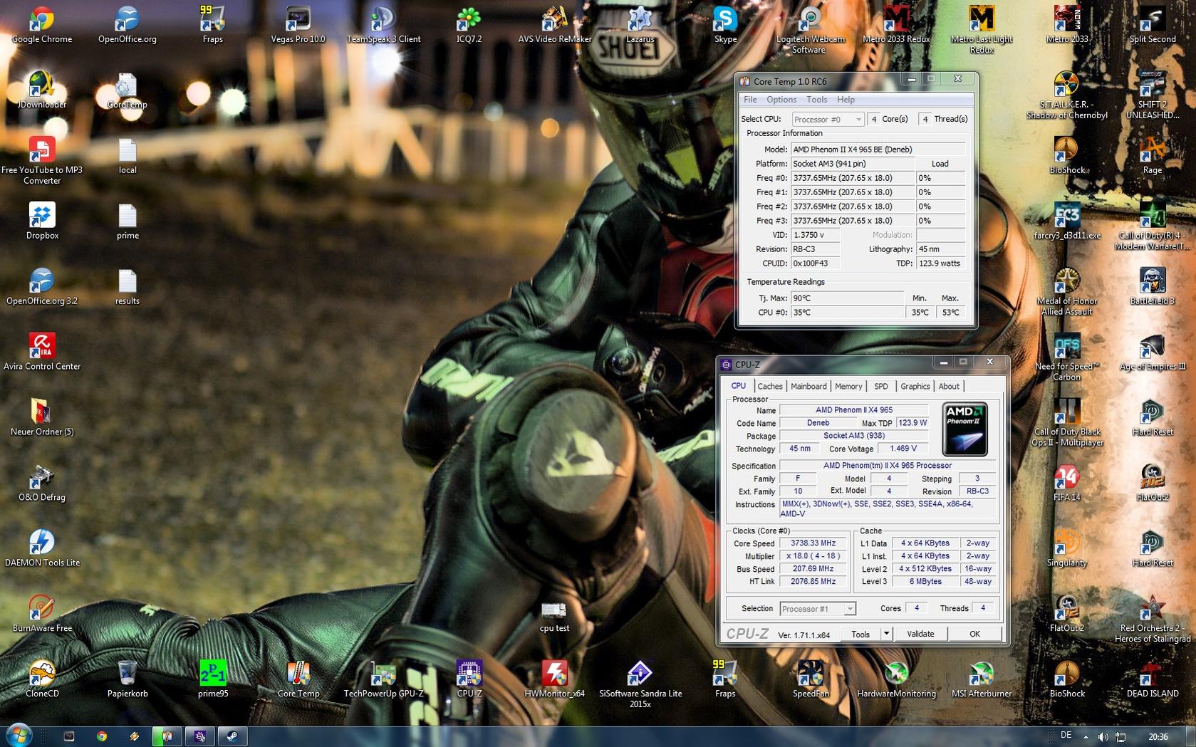Open the SPD tab in CPU-Z
The image size is (1196, 747).
881,386
